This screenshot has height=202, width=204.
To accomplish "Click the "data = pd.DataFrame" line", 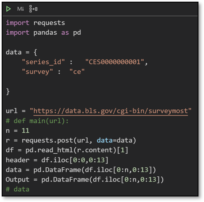I will pyautogui.click(x=81, y=170).
